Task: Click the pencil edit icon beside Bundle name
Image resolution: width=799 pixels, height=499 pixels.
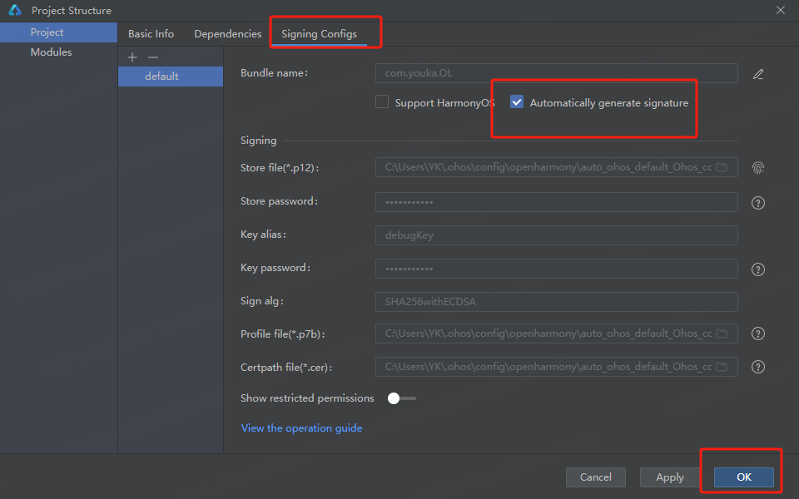Action: pyautogui.click(x=757, y=74)
